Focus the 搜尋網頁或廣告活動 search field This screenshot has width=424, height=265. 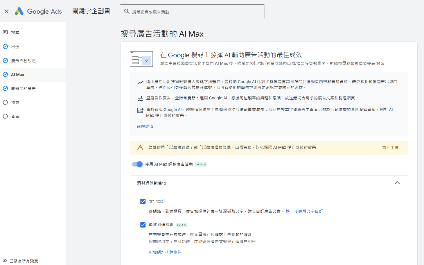click(x=192, y=11)
